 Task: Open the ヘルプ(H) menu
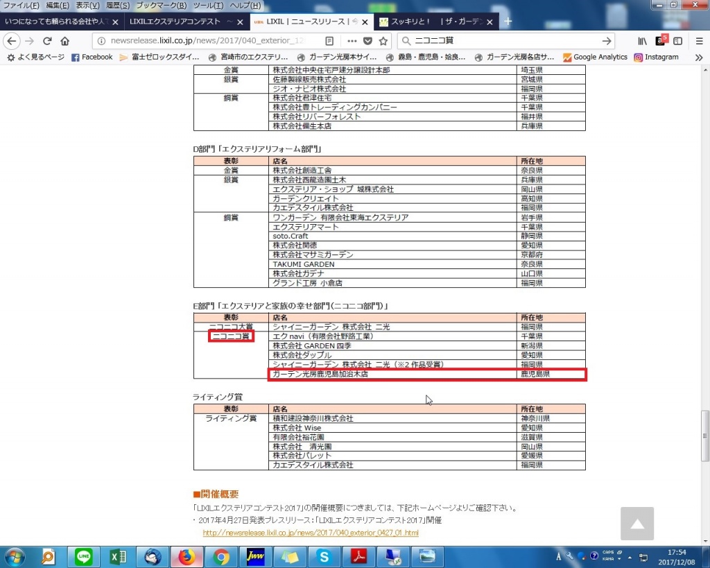[x=245, y=6]
